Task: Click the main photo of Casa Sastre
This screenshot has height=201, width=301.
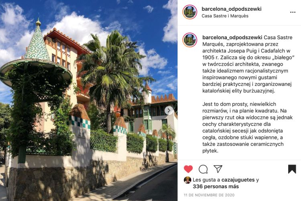Action: pyautogui.click(x=89, y=100)
